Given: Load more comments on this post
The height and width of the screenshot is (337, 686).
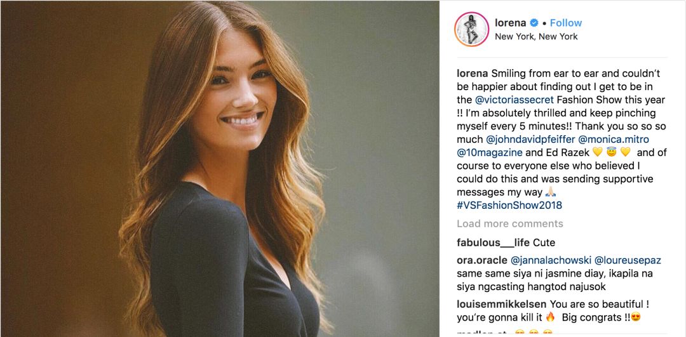Looking at the screenshot, I should click(x=509, y=224).
